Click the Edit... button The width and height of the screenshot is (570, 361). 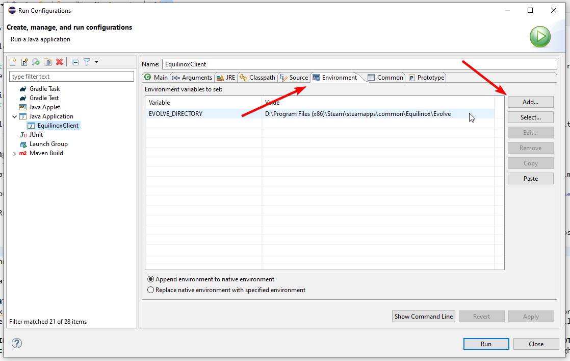pyautogui.click(x=530, y=133)
